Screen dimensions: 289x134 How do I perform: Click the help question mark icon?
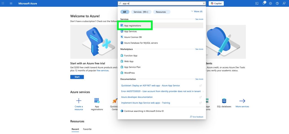click(277, 3)
